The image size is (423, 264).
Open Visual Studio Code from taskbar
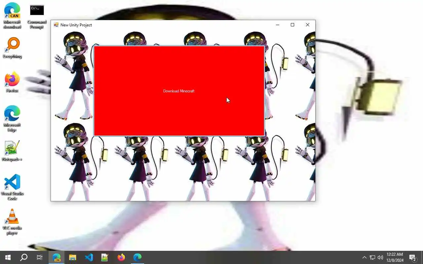[89, 257]
